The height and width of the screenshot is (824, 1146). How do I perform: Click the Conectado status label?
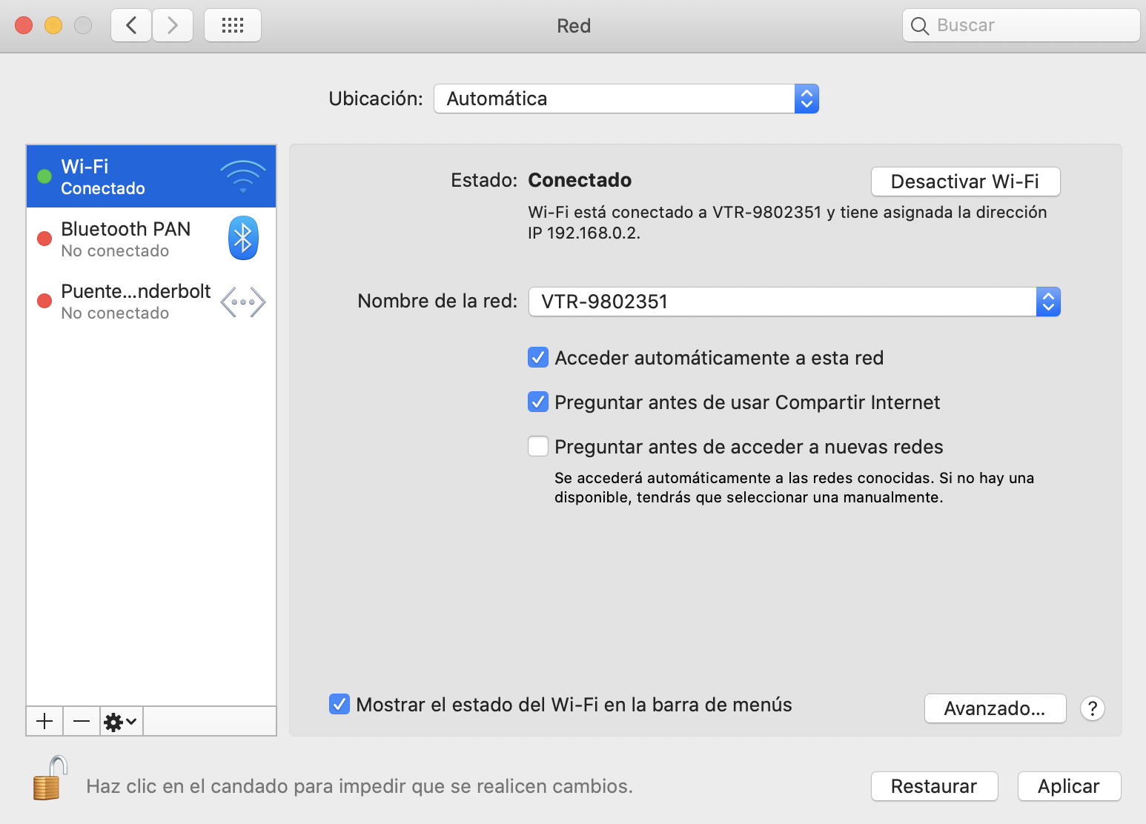click(580, 180)
